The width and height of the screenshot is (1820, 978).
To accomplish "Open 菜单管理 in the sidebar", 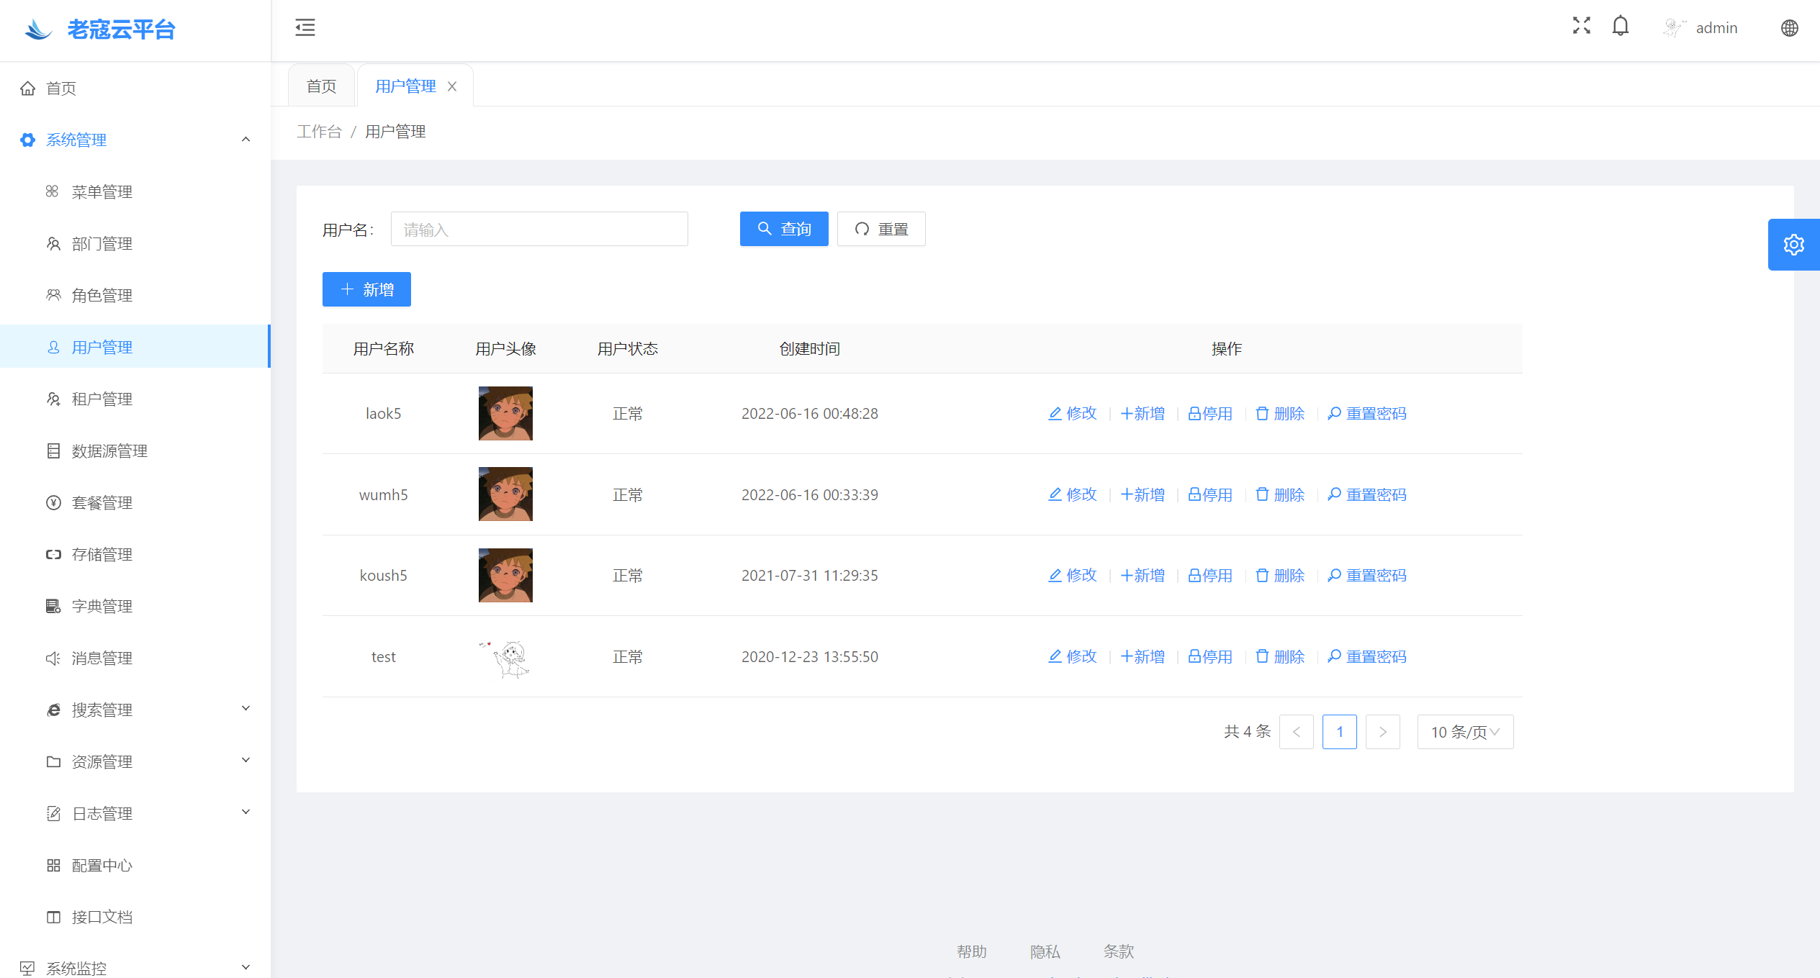I will 102,192.
